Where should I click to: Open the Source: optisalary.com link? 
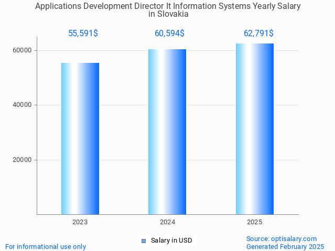click(282, 238)
